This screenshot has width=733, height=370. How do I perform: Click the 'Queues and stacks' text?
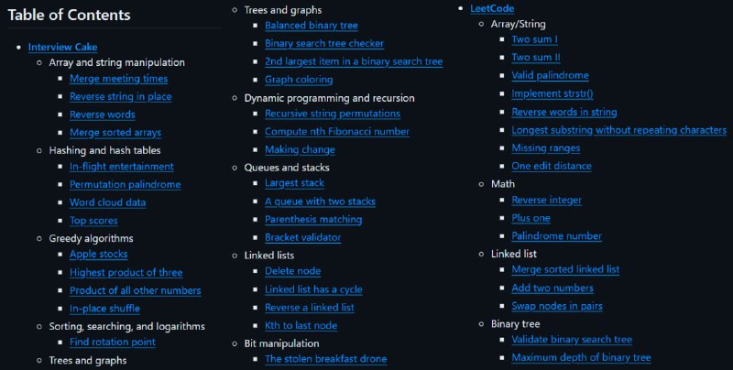(287, 168)
